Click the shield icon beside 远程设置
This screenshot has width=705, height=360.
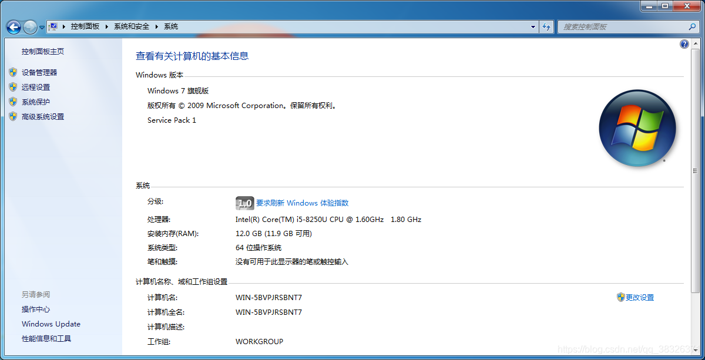click(13, 87)
